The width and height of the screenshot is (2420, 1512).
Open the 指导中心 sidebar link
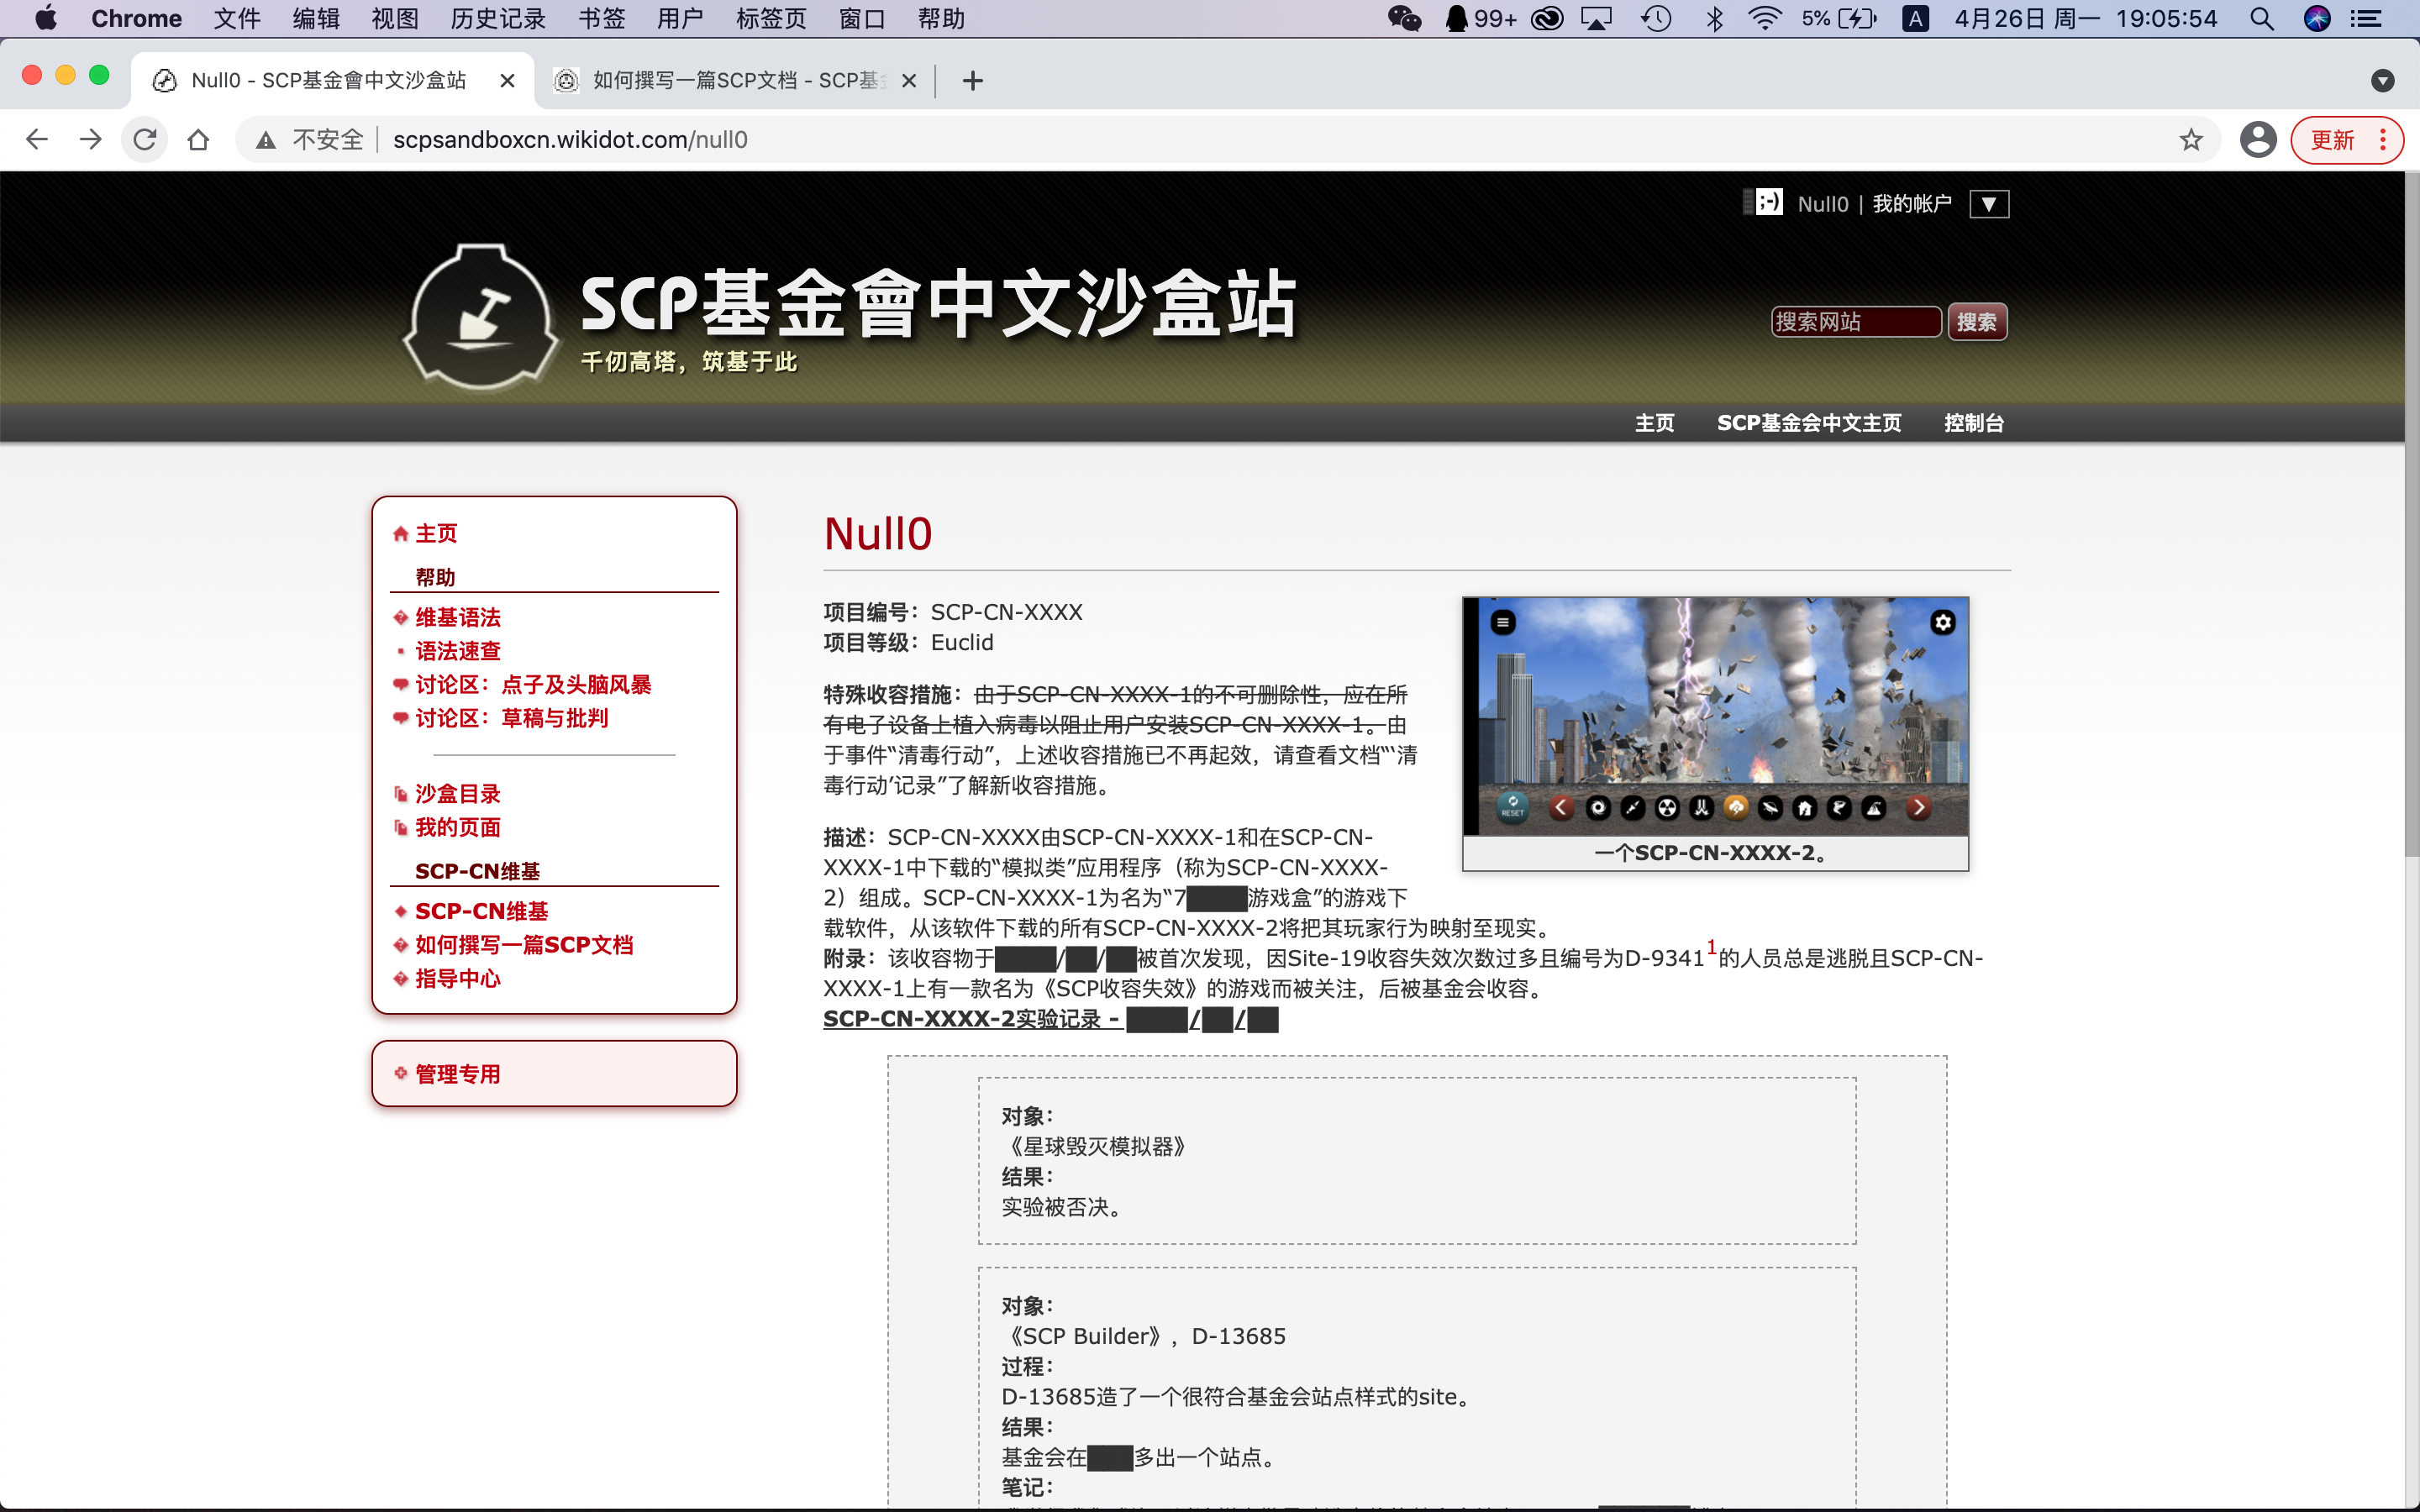[458, 979]
